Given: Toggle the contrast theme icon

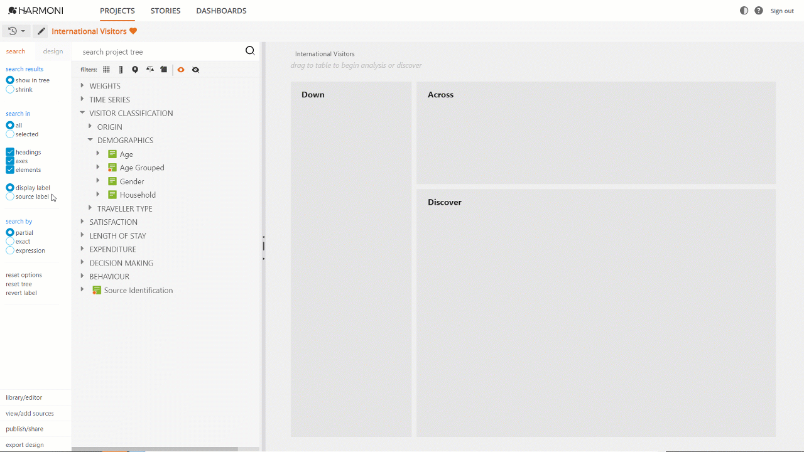Looking at the screenshot, I should click(744, 11).
